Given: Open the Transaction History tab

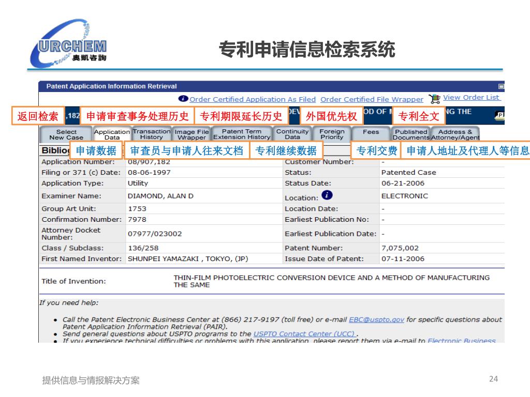Looking at the screenshot, I should coord(152,134).
